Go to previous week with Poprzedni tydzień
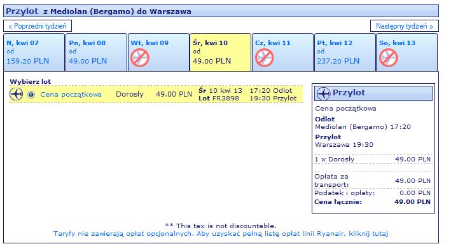 click(x=38, y=26)
